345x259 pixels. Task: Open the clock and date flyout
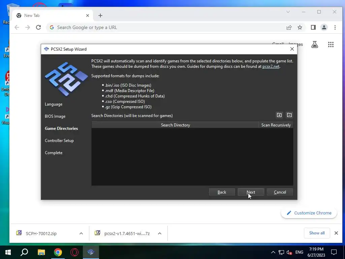(316, 252)
